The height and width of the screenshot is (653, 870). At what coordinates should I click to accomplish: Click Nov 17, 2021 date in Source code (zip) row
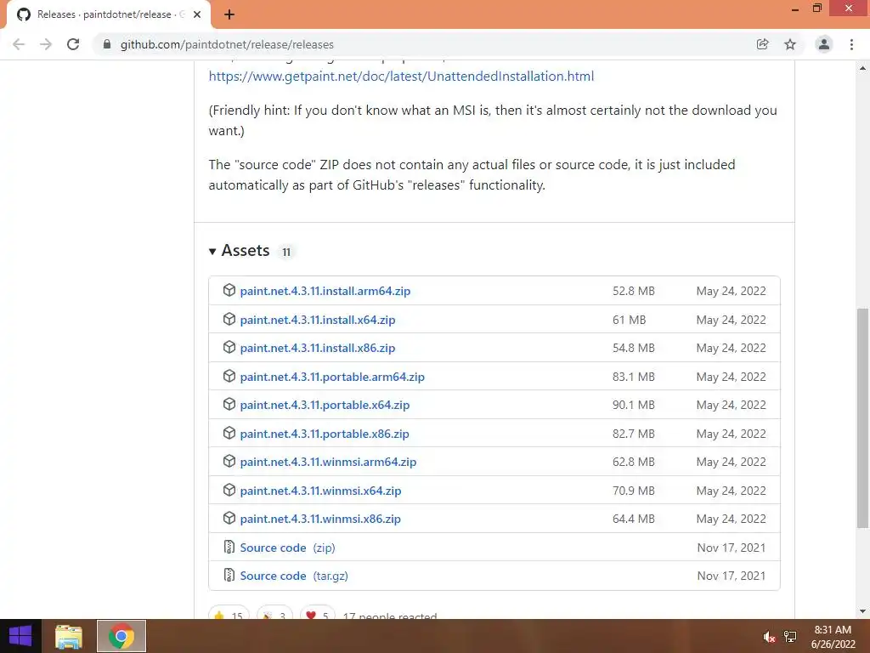point(732,548)
